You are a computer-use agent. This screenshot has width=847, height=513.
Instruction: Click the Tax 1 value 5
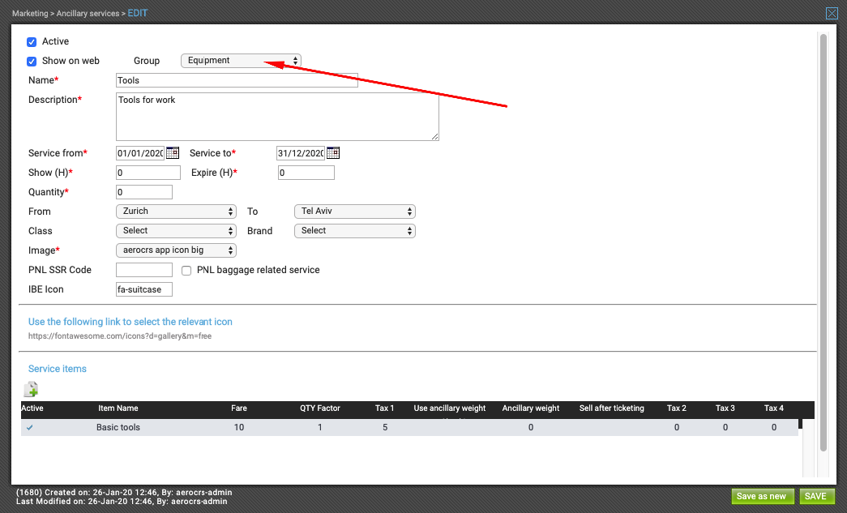point(385,427)
